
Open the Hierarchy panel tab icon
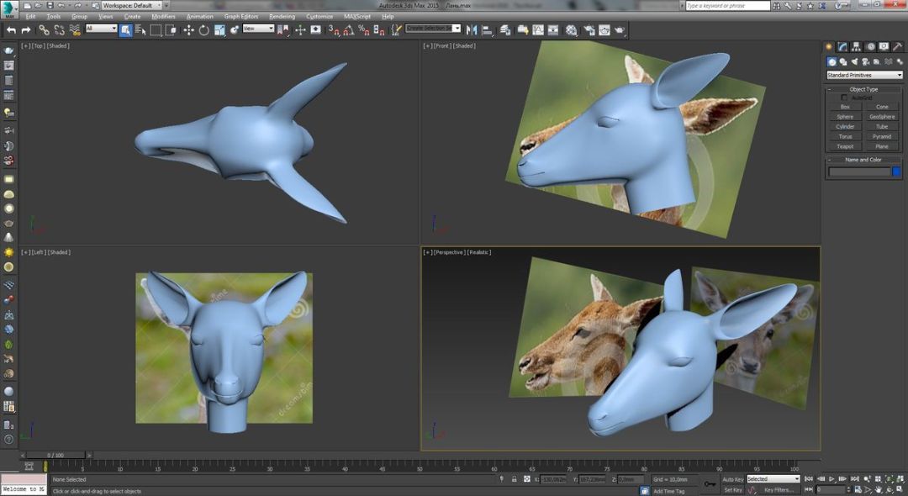click(856, 47)
